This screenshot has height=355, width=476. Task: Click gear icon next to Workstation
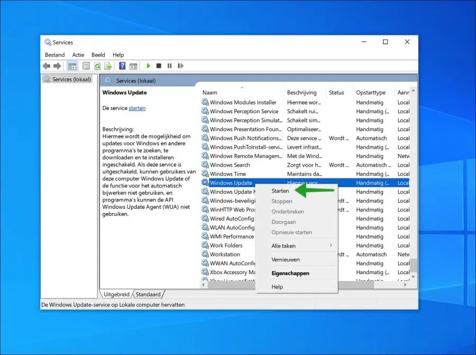click(x=205, y=254)
